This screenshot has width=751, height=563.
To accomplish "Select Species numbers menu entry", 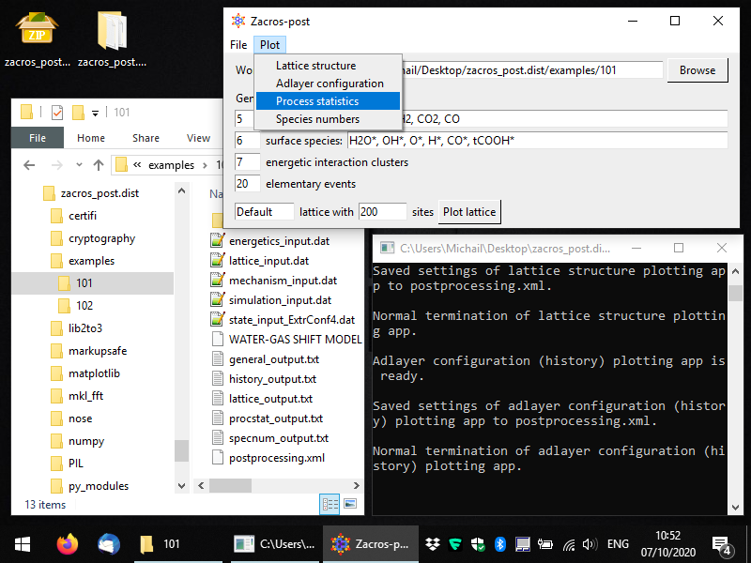I will [317, 119].
